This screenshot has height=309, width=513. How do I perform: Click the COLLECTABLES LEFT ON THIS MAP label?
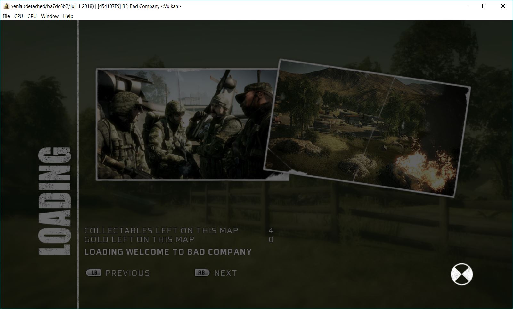[x=161, y=230]
